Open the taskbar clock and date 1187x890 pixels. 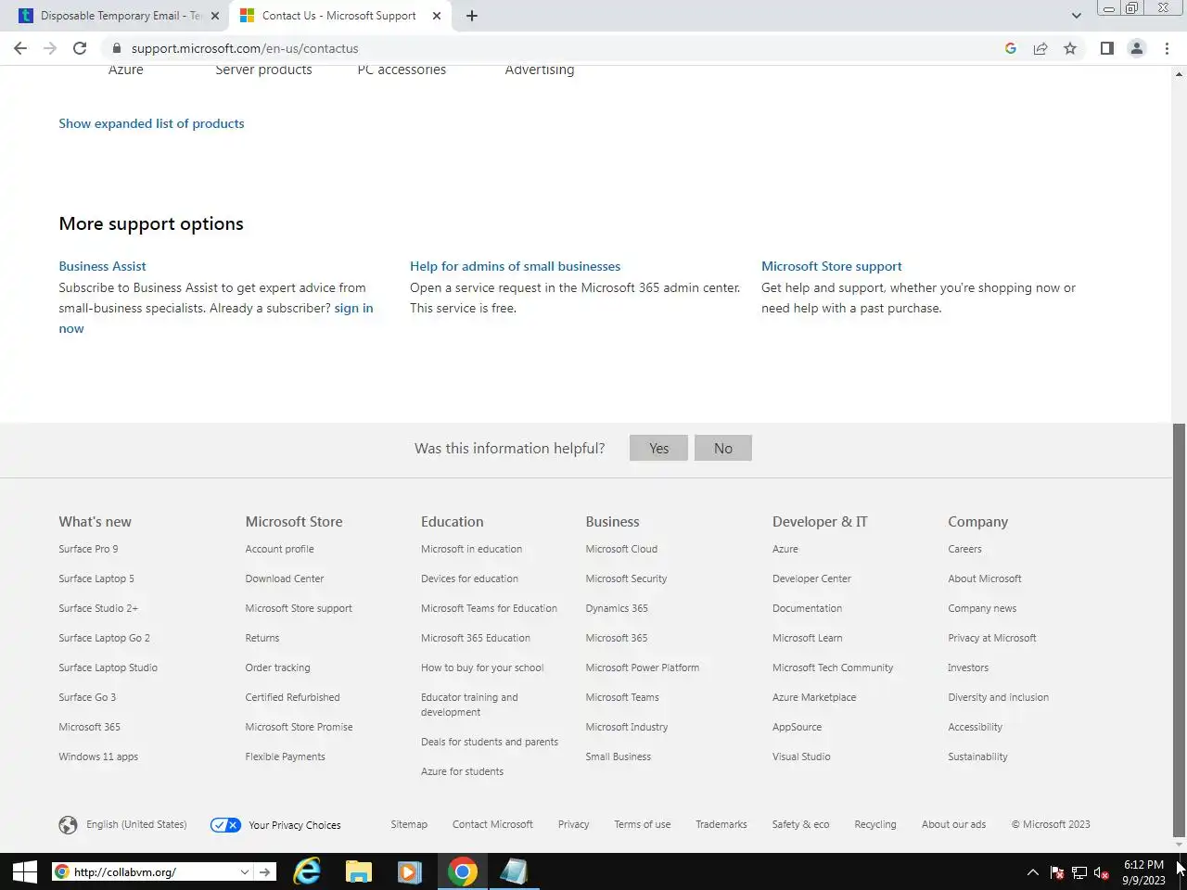(x=1143, y=872)
